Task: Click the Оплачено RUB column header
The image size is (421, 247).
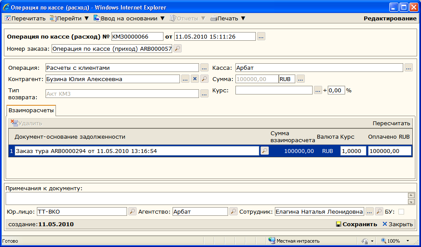Action: (x=389, y=137)
